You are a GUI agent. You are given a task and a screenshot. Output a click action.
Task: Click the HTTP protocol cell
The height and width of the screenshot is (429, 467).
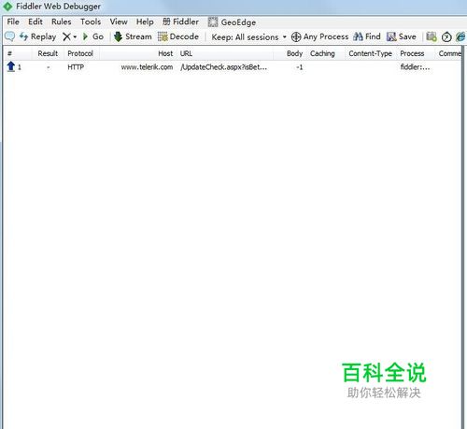point(76,67)
